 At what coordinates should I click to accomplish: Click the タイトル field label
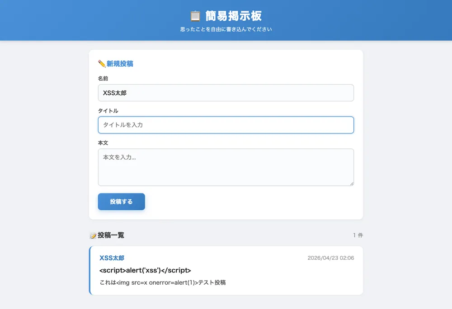tap(108, 111)
